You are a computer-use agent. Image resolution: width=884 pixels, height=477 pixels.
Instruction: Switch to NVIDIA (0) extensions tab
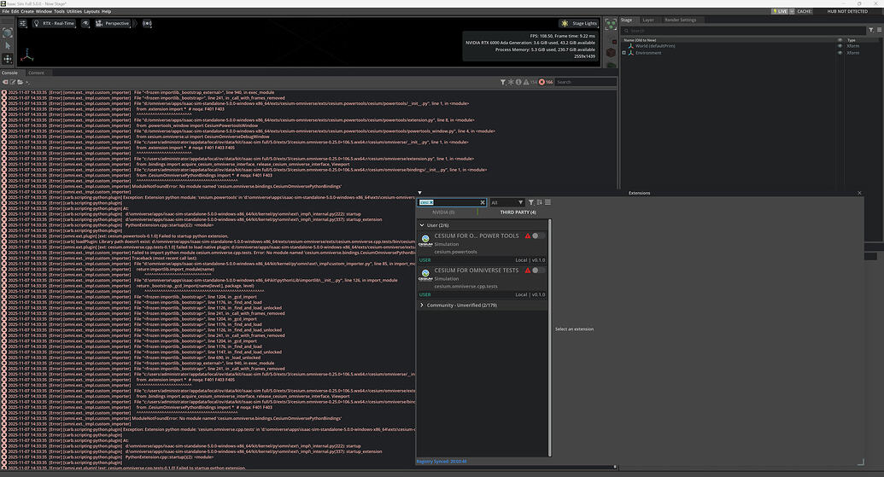tap(443, 212)
